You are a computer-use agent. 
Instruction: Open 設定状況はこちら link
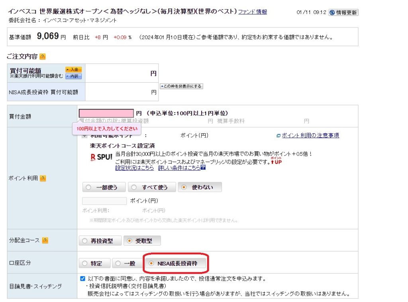click(135, 168)
